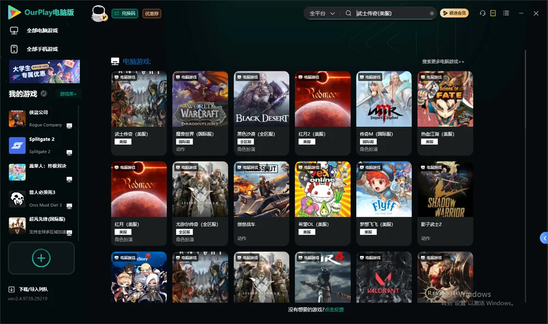The height and width of the screenshot is (324, 548).
Task: Open the 蔬菜人：终极对决 game icon
Action: pyautogui.click(x=17, y=172)
